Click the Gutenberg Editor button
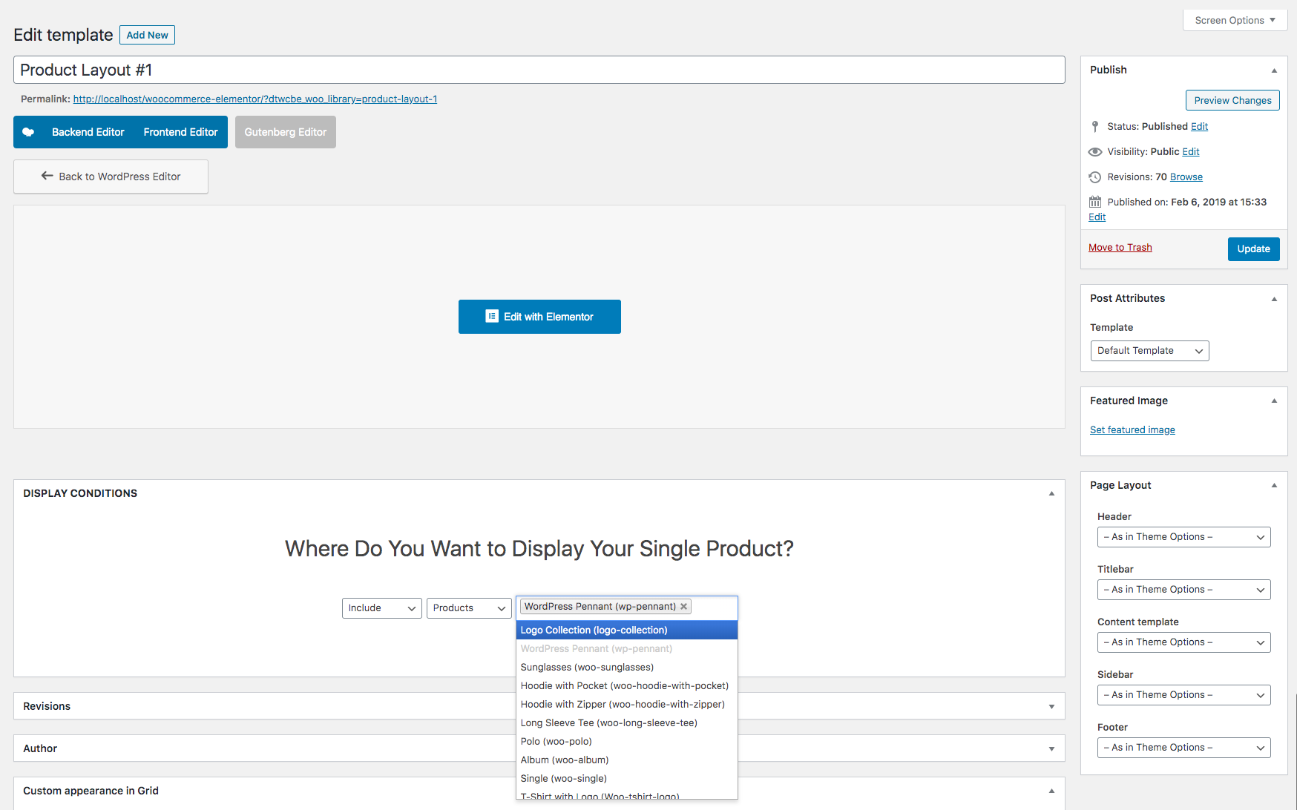 286,132
